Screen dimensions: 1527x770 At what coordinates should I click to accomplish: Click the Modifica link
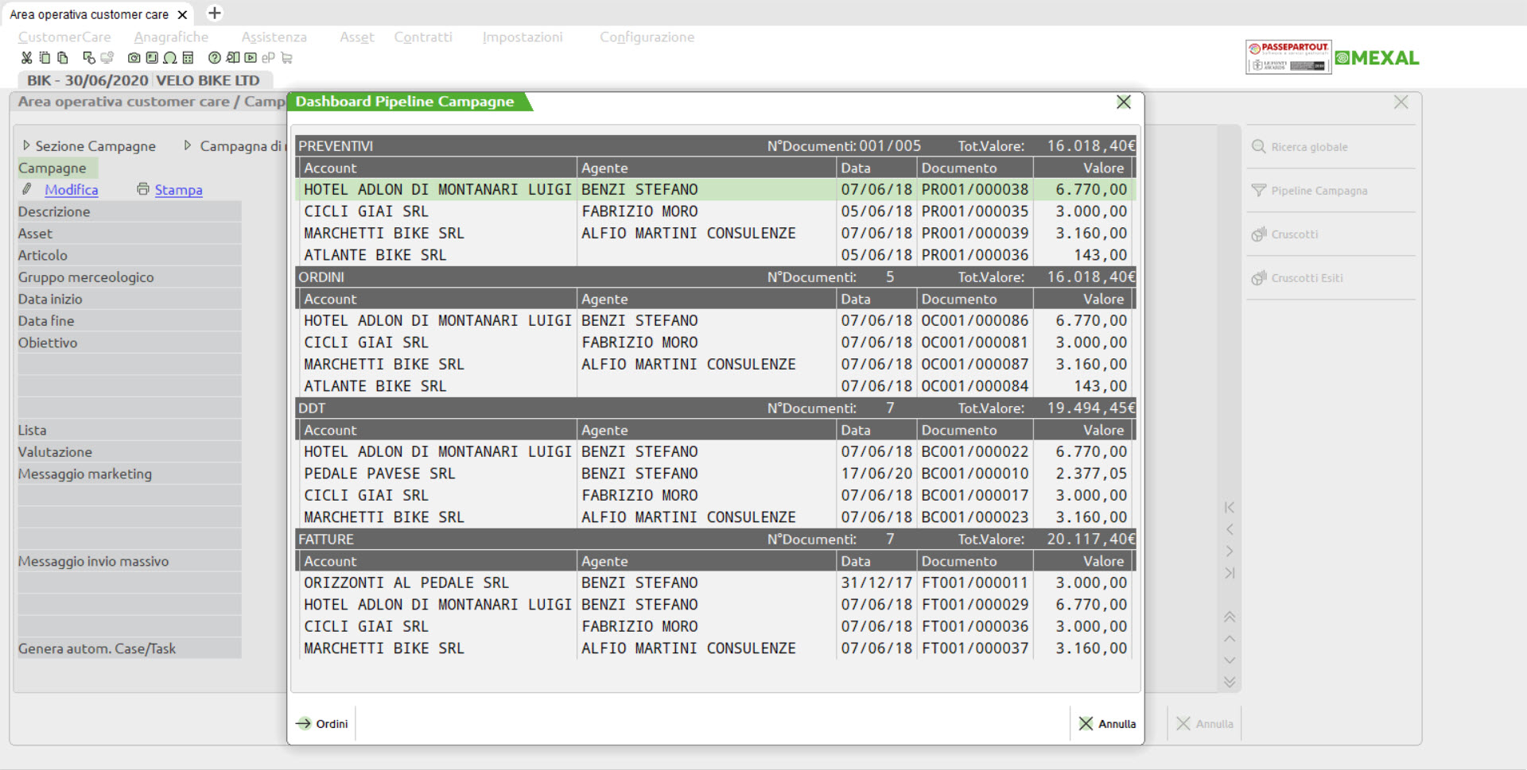pyautogui.click(x=71, y=190)
